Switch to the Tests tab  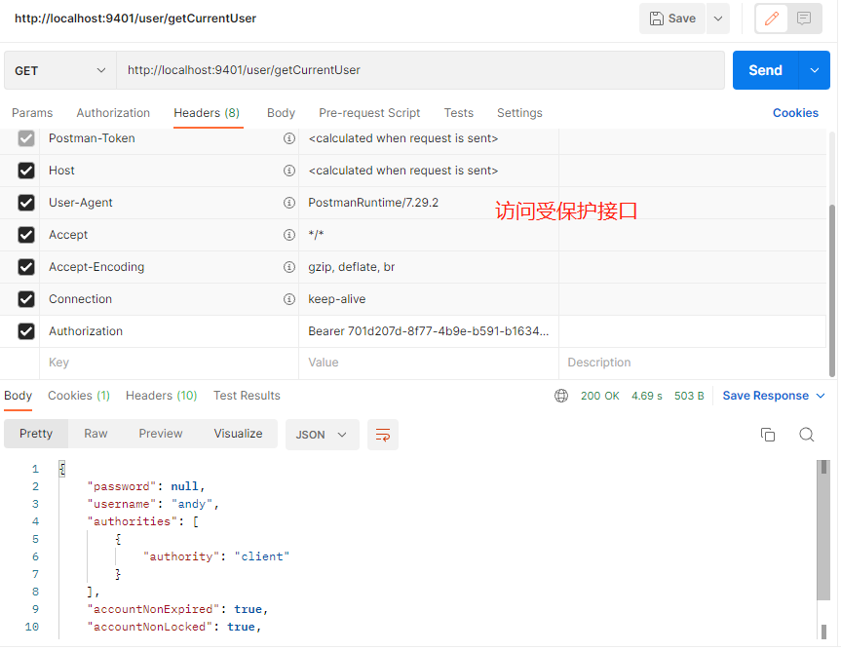click(459, 113)
